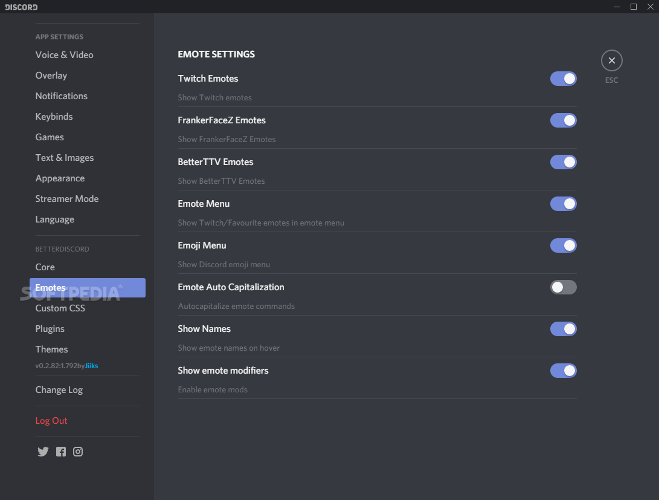The height and width of the screenshot is (500, 659).
Task: Switch off the Emote Menu toggle
Action: [x=563, y=204]
